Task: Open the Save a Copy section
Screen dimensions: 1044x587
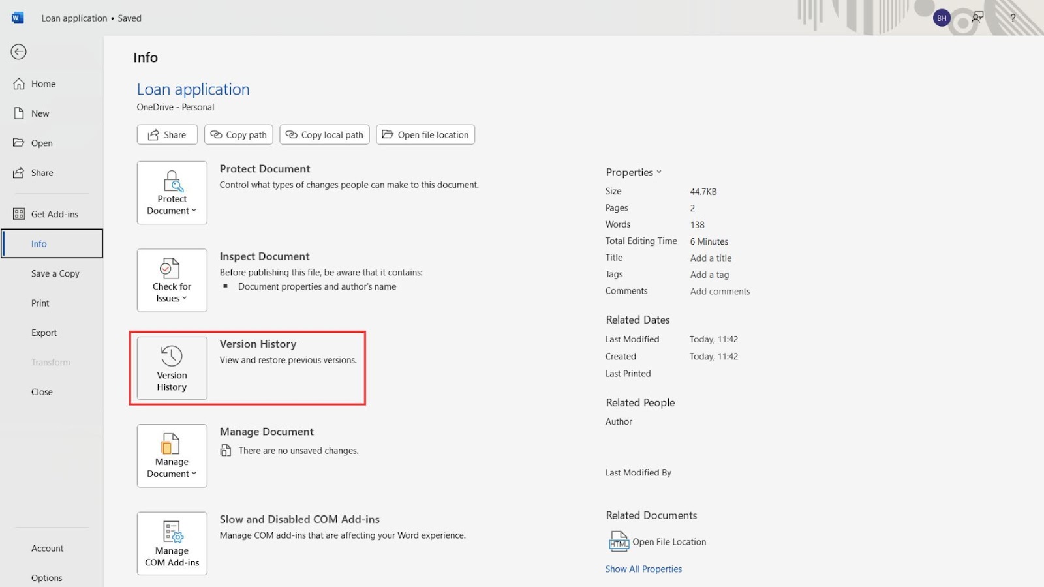Action: click(x=55, y=273)
